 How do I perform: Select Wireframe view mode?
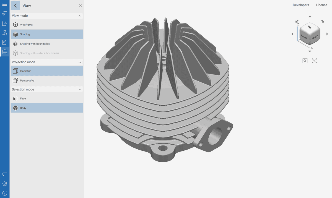47,25
